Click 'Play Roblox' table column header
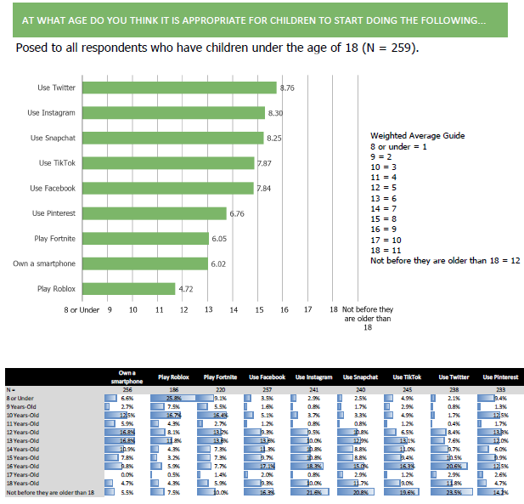Screen dimensions: 524x504 [173, 377]
